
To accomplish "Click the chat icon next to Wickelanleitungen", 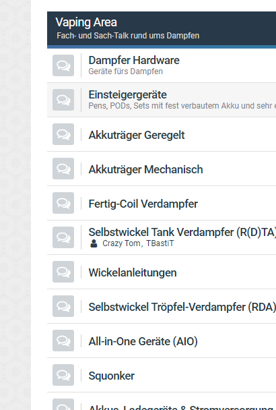I will point(63,272).
